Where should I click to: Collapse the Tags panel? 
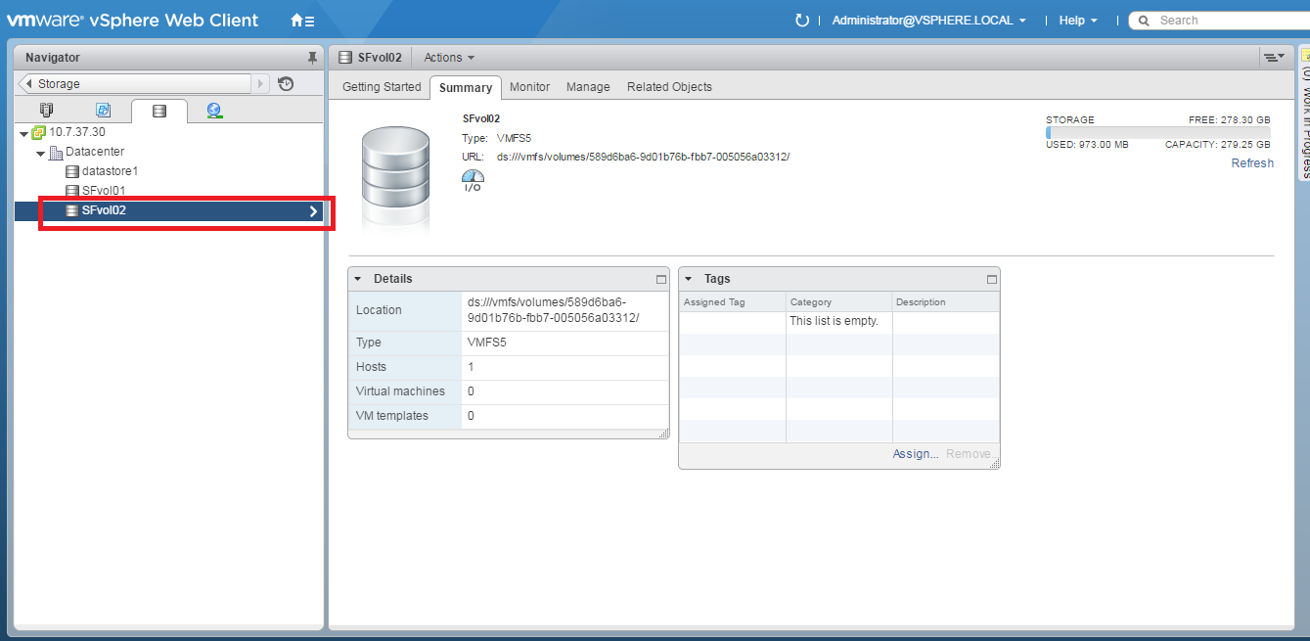tap(689, 279)
